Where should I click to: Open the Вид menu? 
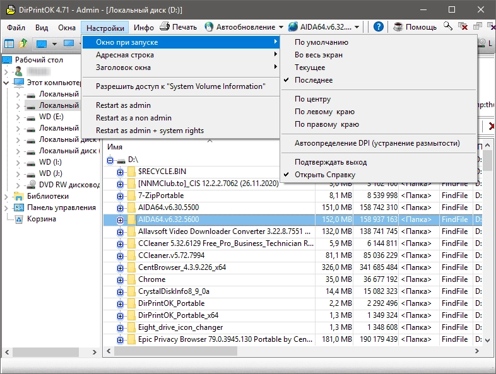[x=42, y=28]
